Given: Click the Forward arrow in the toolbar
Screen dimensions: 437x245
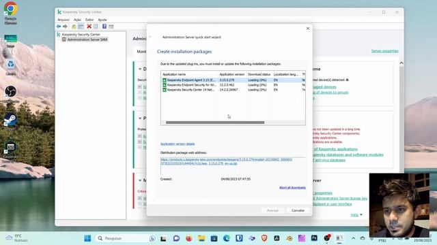Looking at the screenshot, I should [65, 27].
